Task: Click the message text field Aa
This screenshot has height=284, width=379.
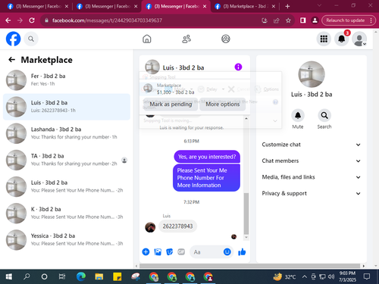Action: coord(206,252)
